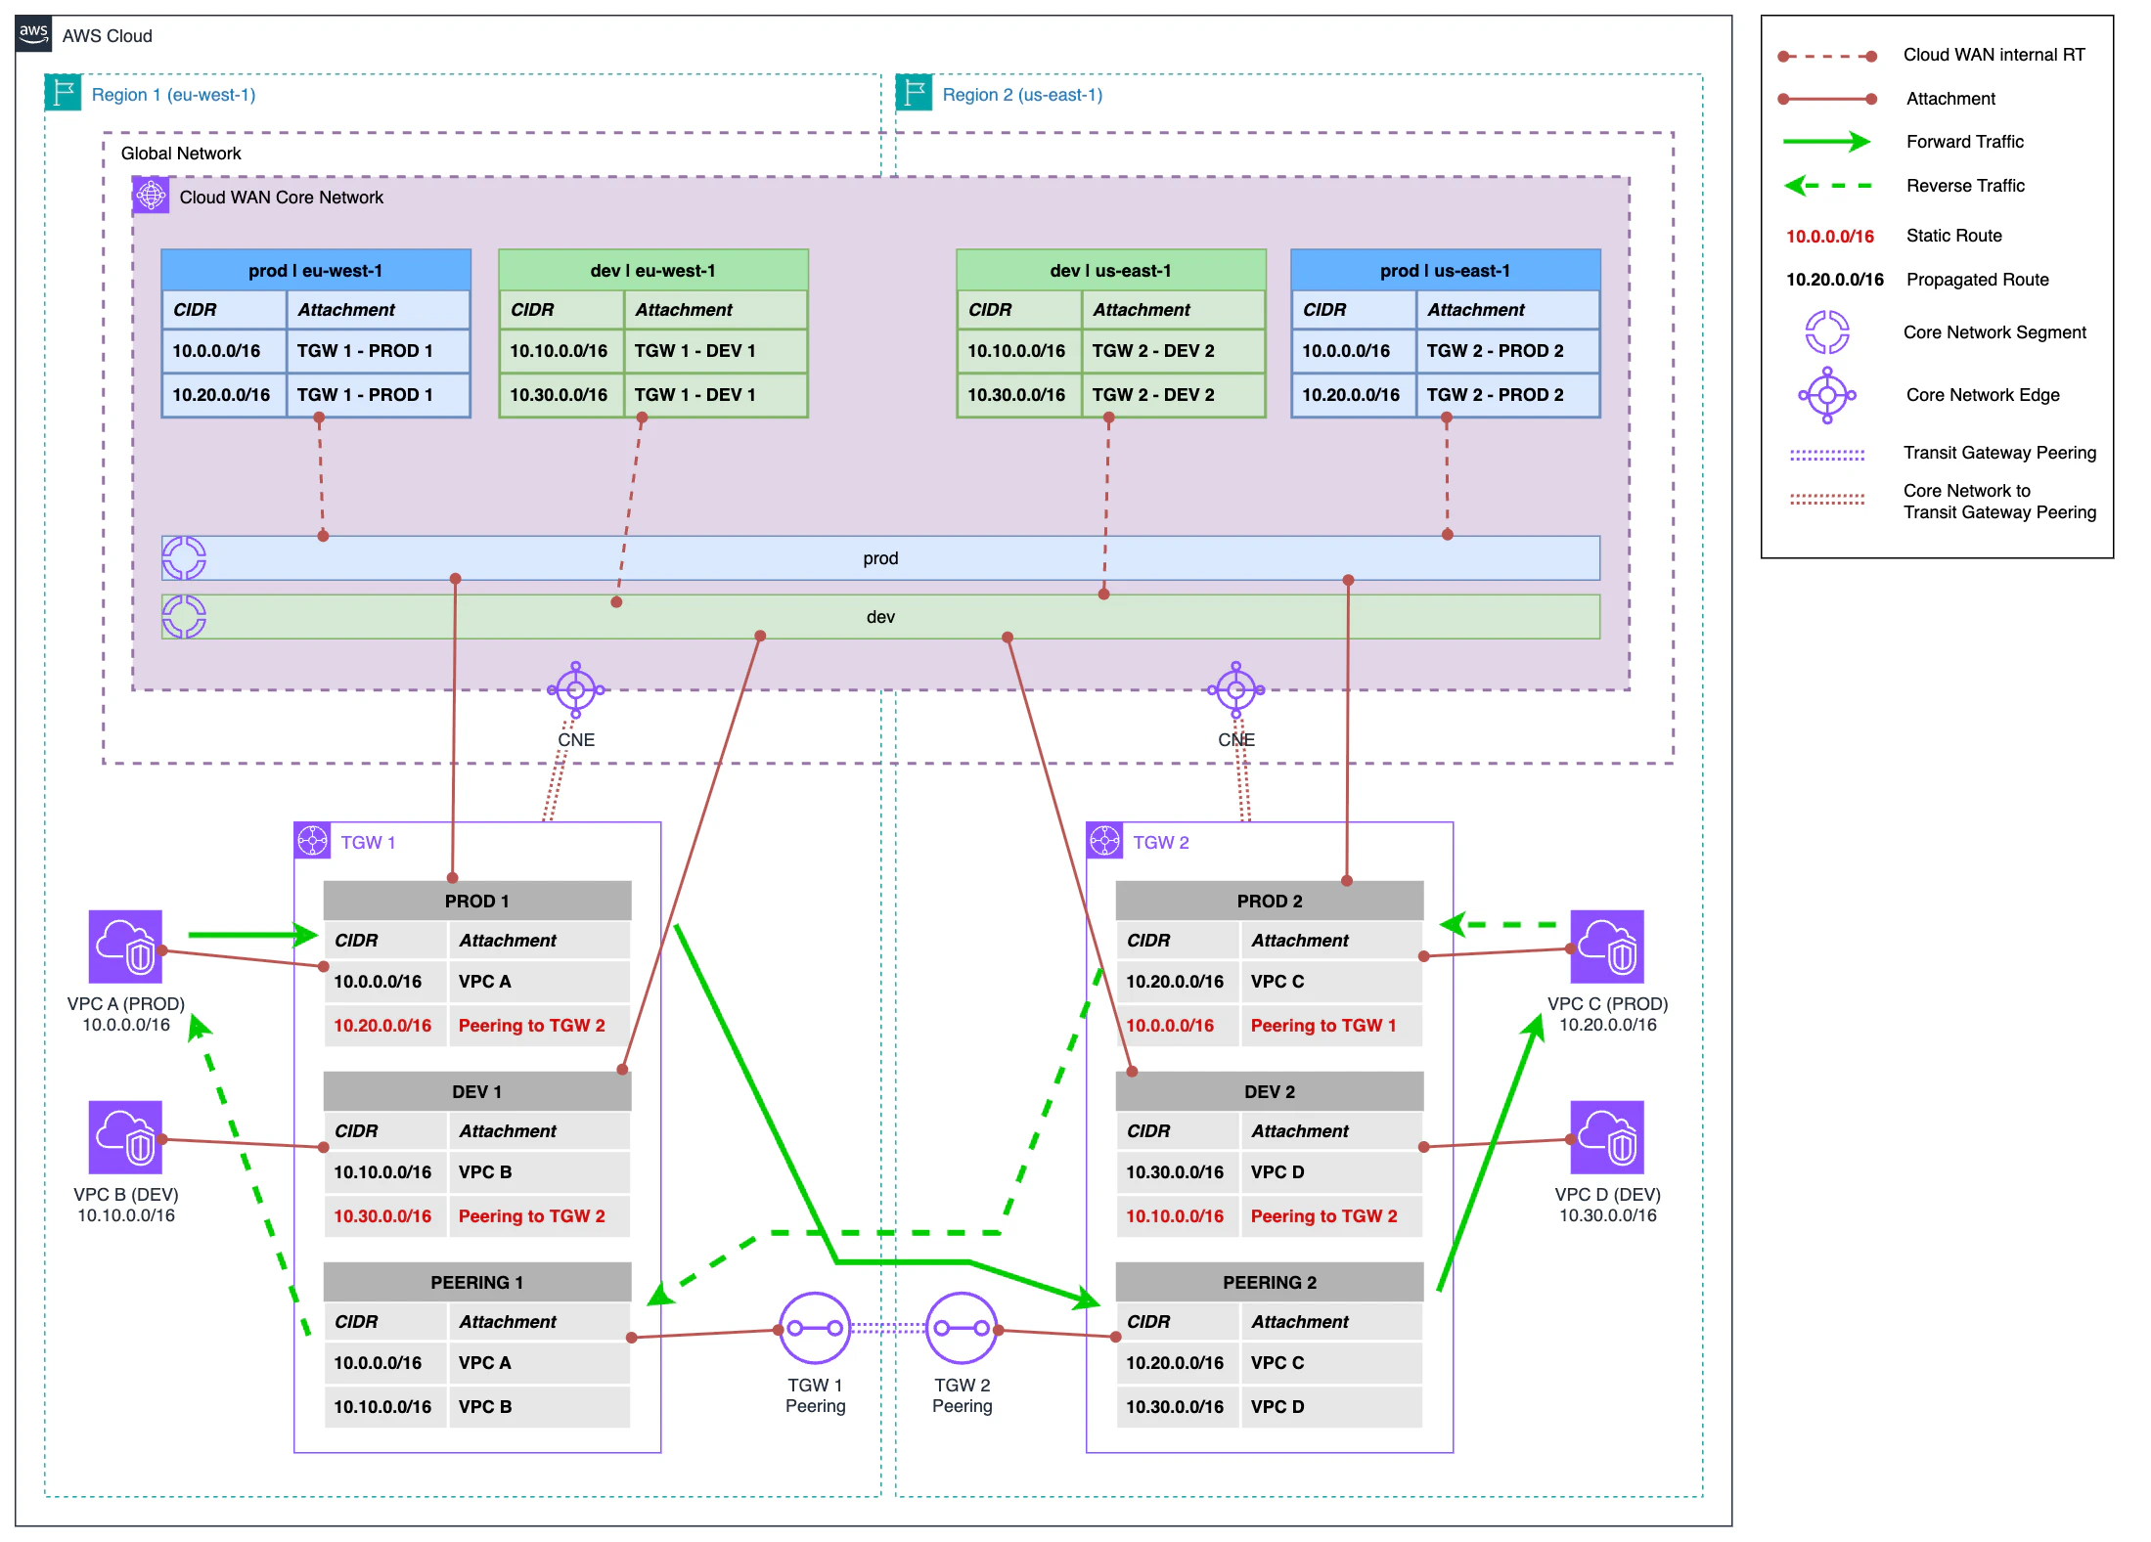Select the TGW 2 Peering circle symbol
The height and width of the screenshot is (1542, 2151).
point(962,1328)
